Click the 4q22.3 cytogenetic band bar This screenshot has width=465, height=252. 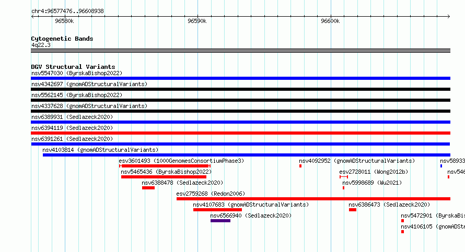[x=240, y=51]
